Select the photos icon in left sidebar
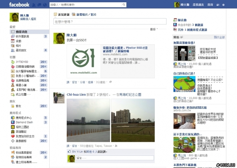 click(x=13, y=45)
